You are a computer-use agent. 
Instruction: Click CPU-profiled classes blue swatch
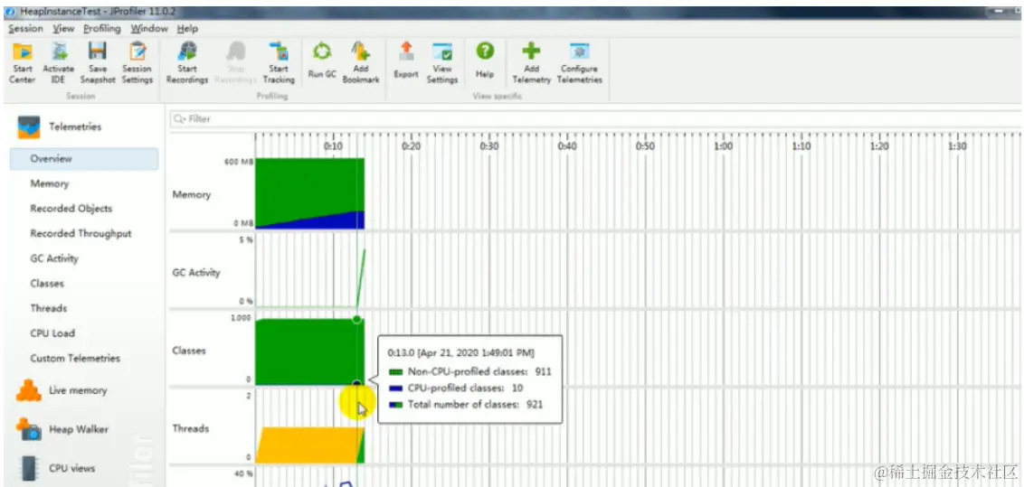[395, 389]
